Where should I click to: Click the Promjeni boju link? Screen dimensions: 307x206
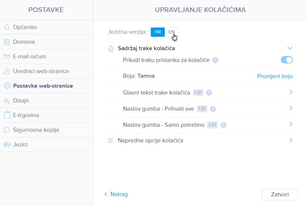[x=275, y=76]
